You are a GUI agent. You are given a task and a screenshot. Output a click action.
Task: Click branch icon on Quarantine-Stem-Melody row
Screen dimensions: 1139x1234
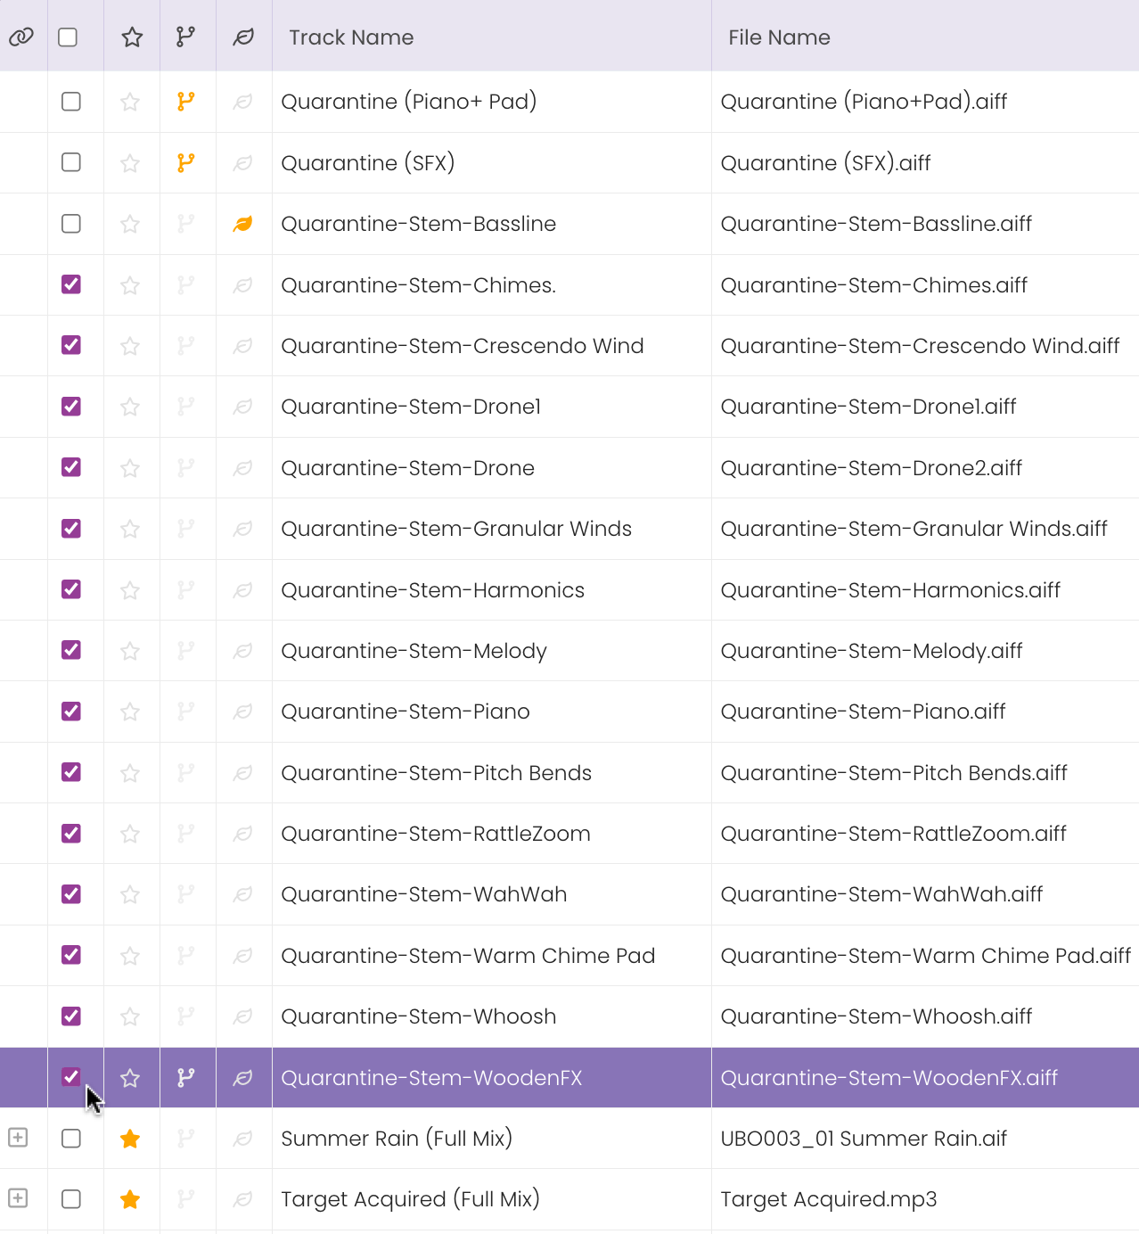[x=185, y=651]
